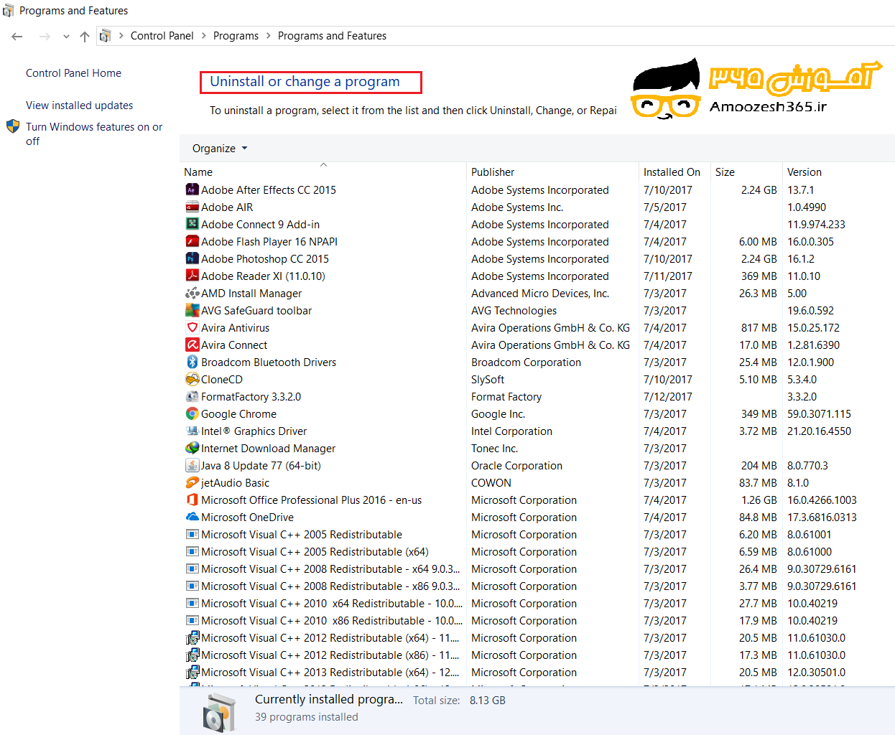Click the Control Panel icon in address bar
The width and height of the screenshot is (895, 735).
pyautogui.click(x=105, y=35)
